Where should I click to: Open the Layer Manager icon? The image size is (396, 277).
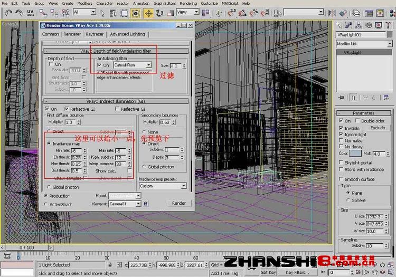pos(356,13)
